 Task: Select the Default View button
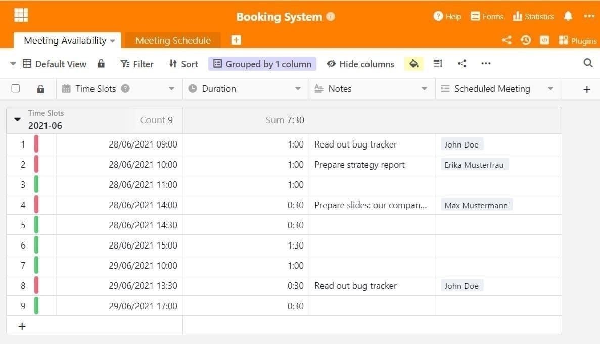[x=54, y=64]
